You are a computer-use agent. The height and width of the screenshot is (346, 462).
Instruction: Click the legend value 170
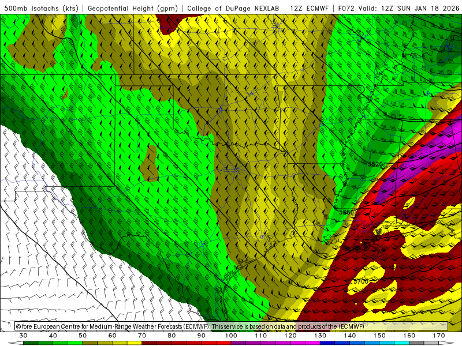pos(439,336)
